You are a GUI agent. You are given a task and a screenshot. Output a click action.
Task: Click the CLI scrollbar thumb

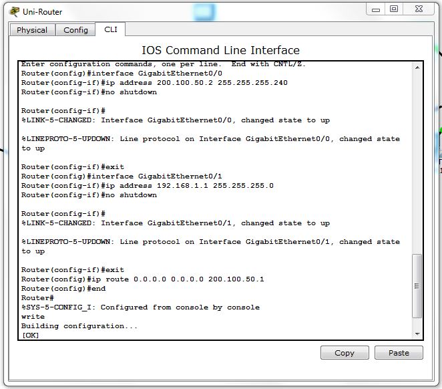tap(417, 285)
